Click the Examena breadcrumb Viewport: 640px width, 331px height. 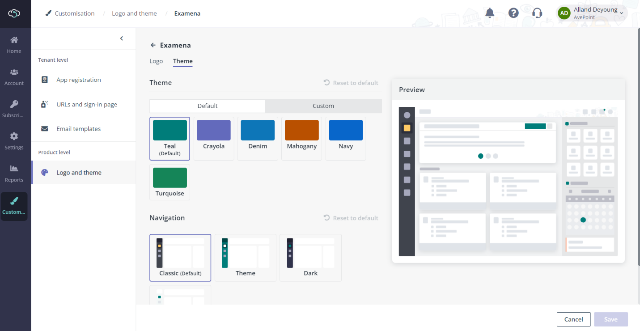tap(187, 13)
